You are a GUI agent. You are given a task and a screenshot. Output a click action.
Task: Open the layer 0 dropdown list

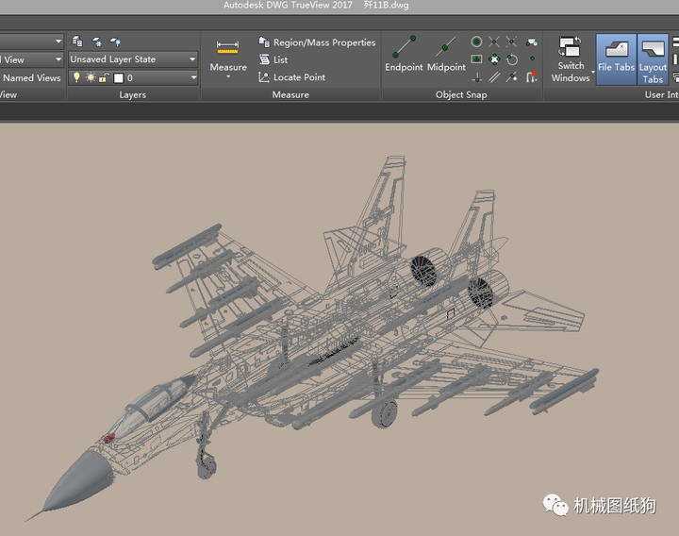click(x=192, y=78)
